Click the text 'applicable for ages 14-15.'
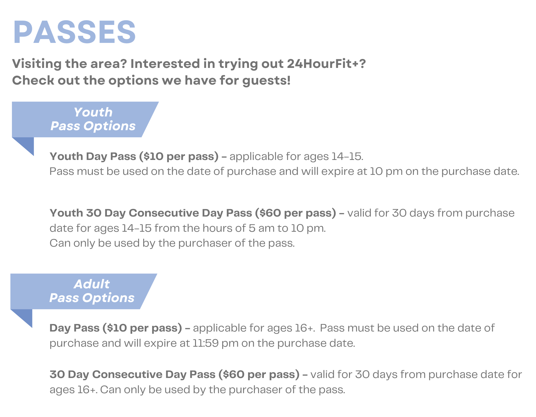 pos(297,156)
